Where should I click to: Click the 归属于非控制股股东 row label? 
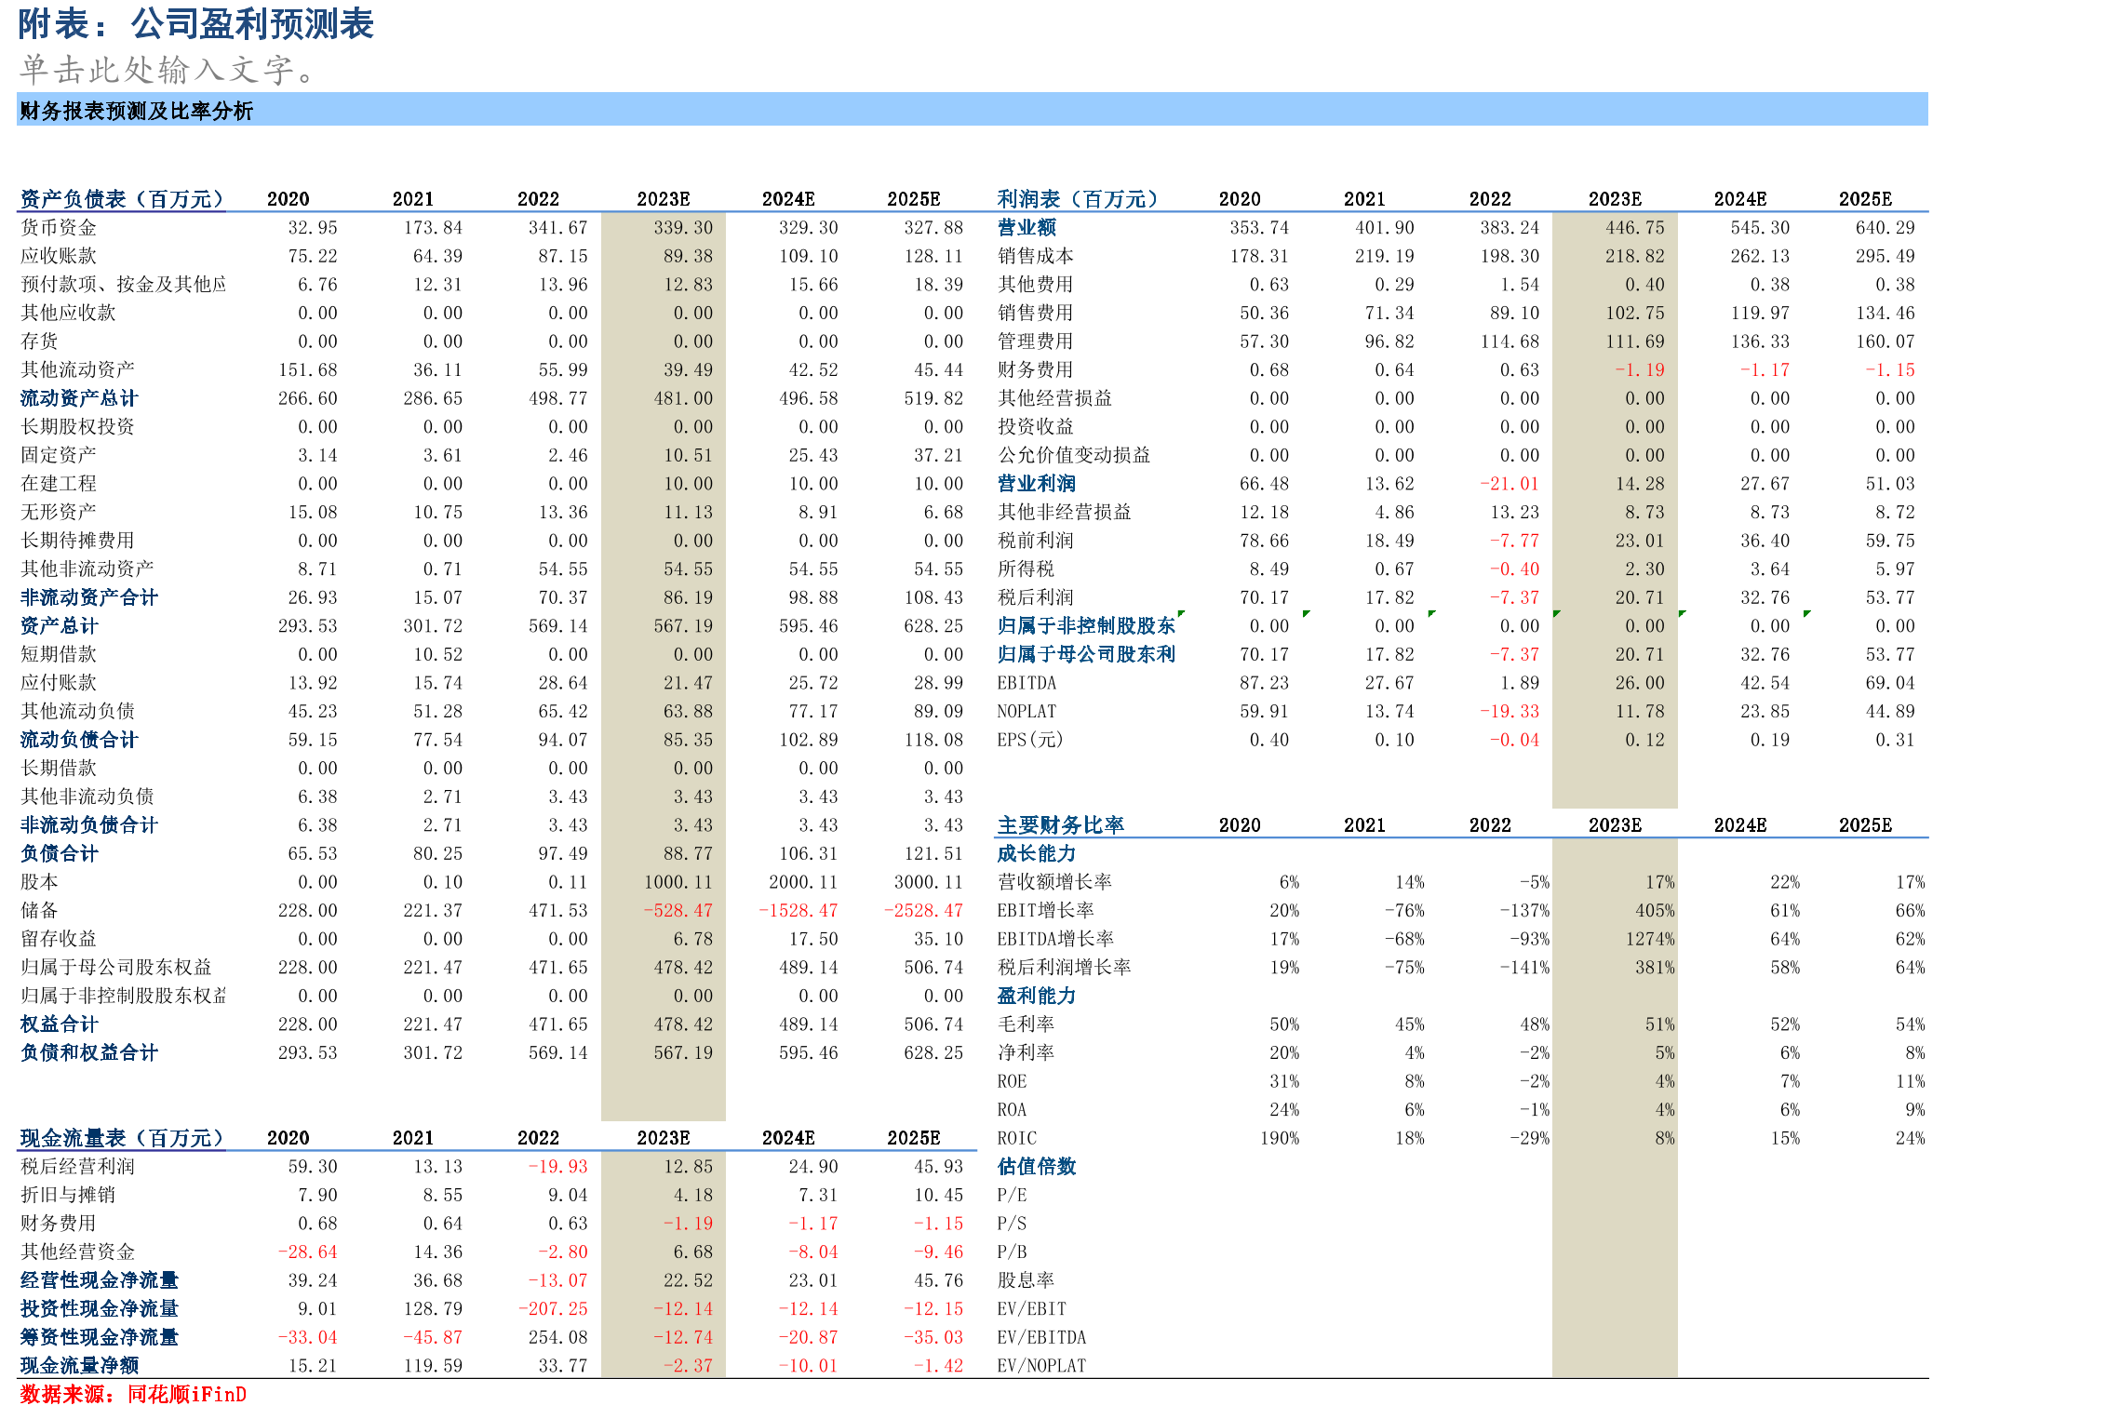pos(1086,626)
